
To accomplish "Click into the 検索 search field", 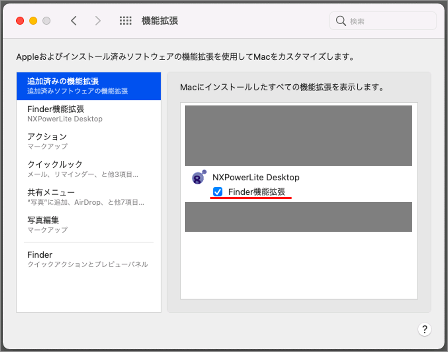I will [383, 21].
